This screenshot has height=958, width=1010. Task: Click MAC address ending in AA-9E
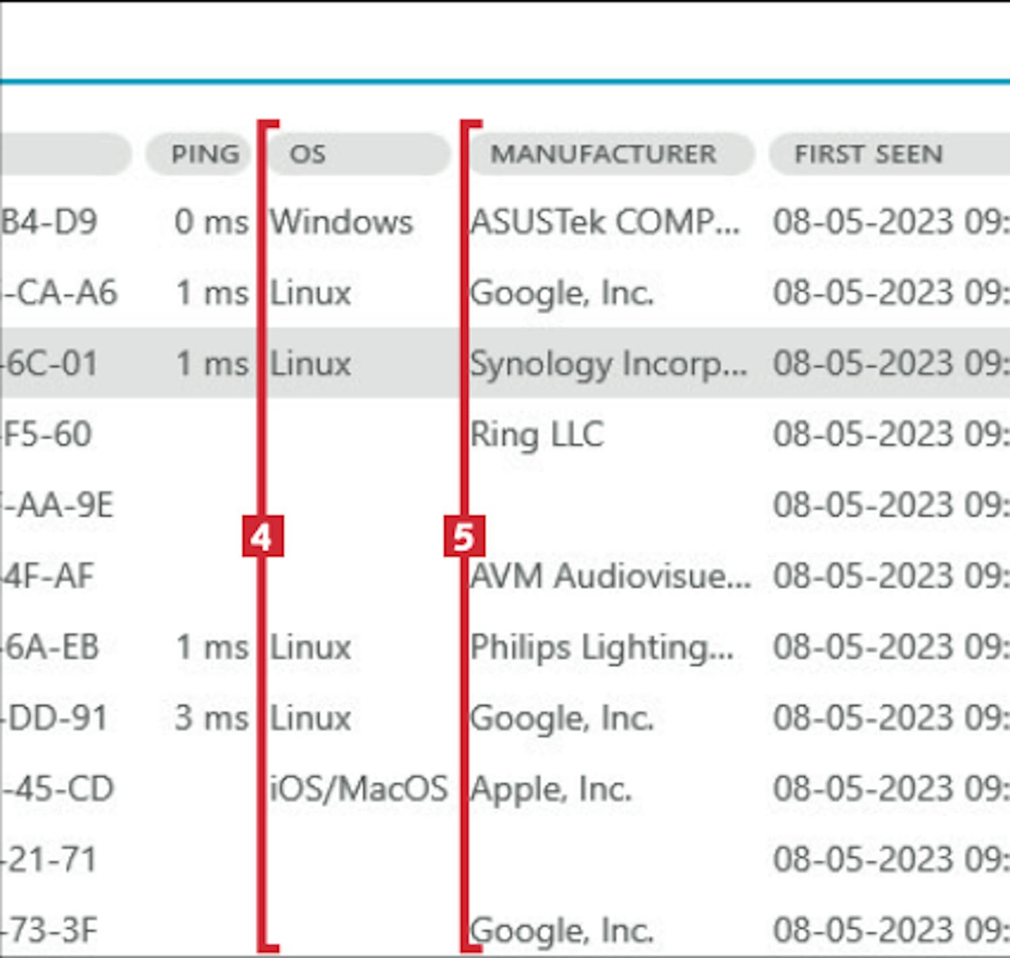click(x=61, y=506)
